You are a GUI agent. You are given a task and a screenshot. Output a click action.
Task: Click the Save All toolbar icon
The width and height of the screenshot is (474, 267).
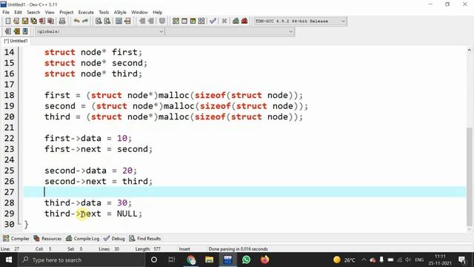coord(33,21)
